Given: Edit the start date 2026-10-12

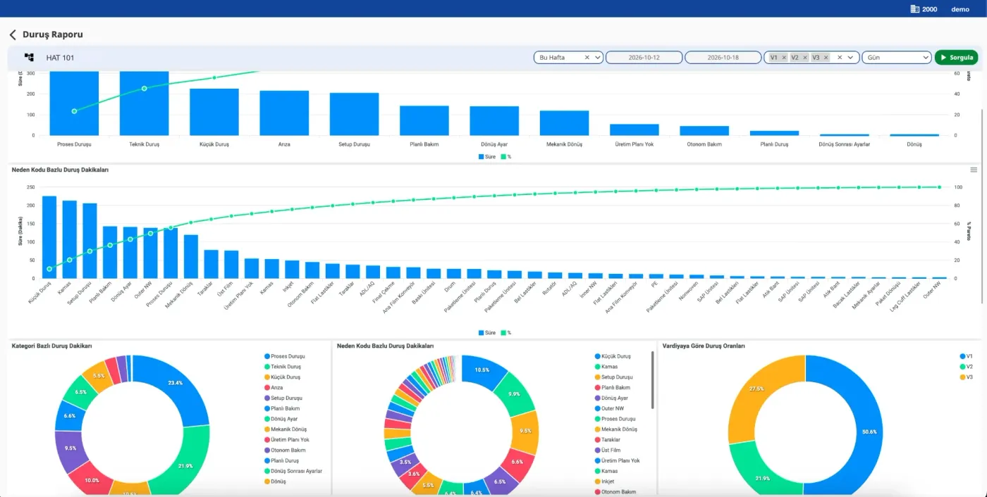Looking at the screenshot, I should (644, 58).
